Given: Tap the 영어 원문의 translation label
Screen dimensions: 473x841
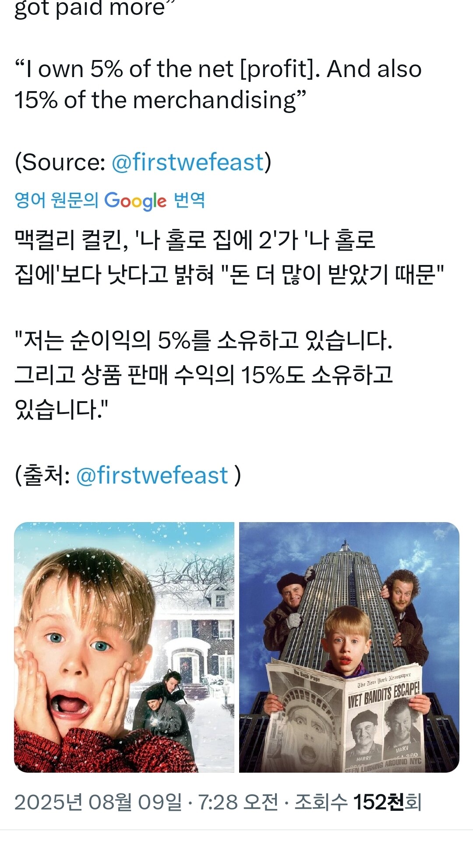Looking at the screenshot, I should 56,200.
